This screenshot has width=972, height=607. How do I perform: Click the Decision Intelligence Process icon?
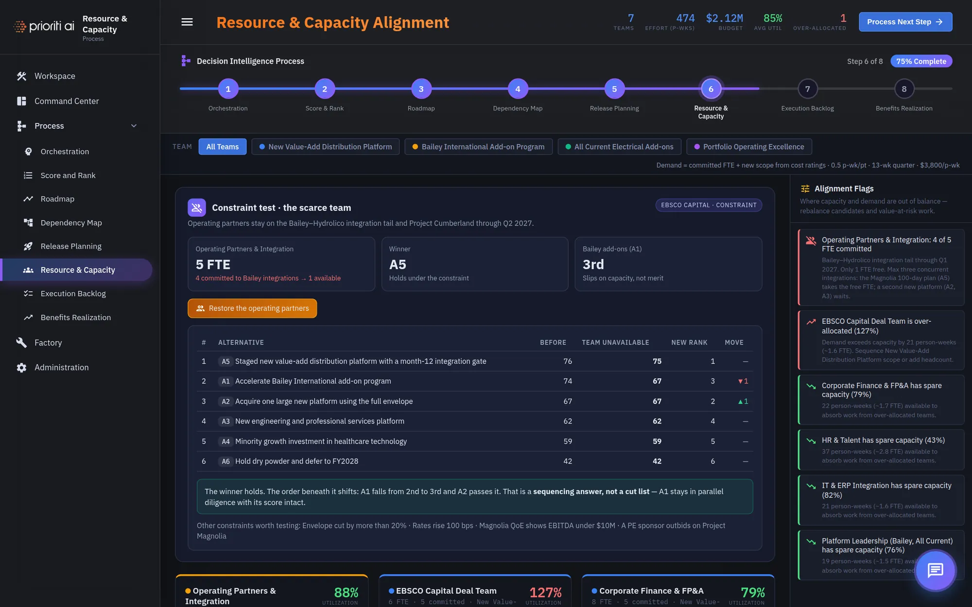[x=186, y=61]
